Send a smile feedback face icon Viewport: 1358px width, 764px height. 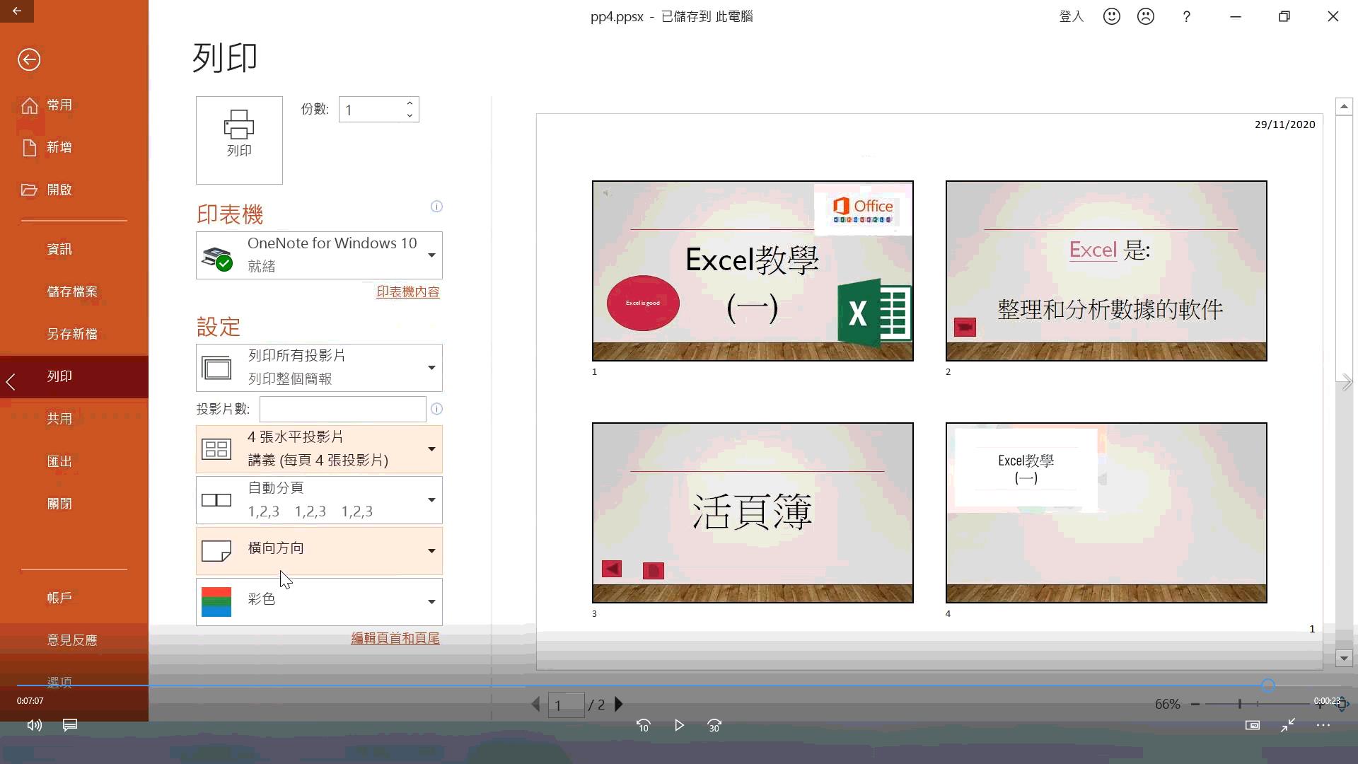(x=1112, y=16)
